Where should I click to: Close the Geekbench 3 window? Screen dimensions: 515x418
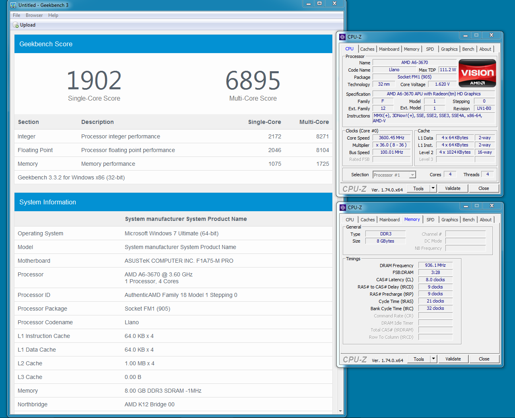(334, 4)
